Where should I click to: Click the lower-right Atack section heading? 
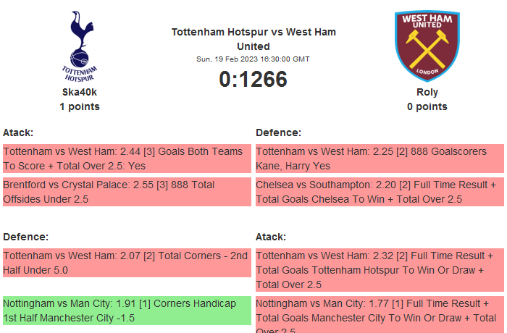(x=271, y=237)
